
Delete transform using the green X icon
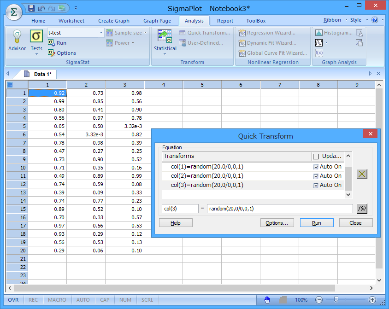pyautogui.click(x=362, y=174)
